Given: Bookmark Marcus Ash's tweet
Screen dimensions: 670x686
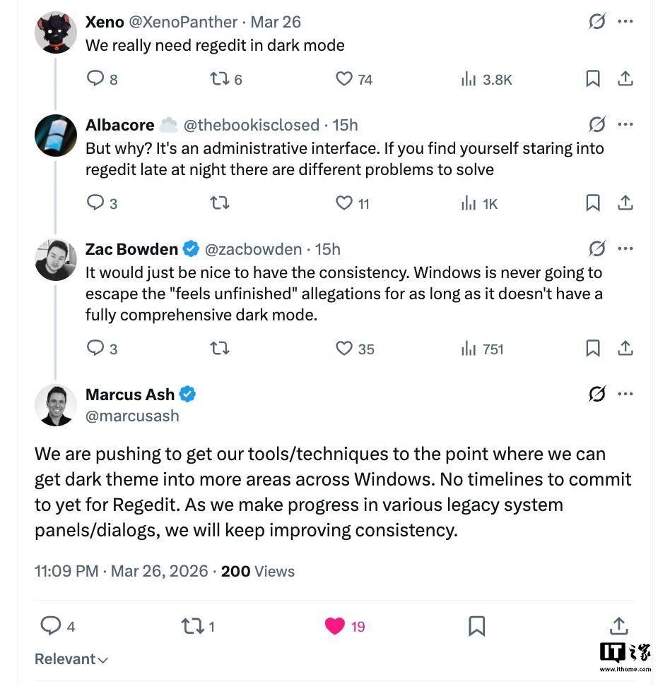Looking at the screenshot, I should click(x=477, y=626).
